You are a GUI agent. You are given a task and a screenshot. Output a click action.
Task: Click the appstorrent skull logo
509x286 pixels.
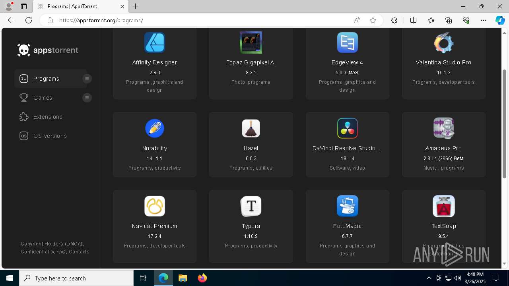[24, 50]
